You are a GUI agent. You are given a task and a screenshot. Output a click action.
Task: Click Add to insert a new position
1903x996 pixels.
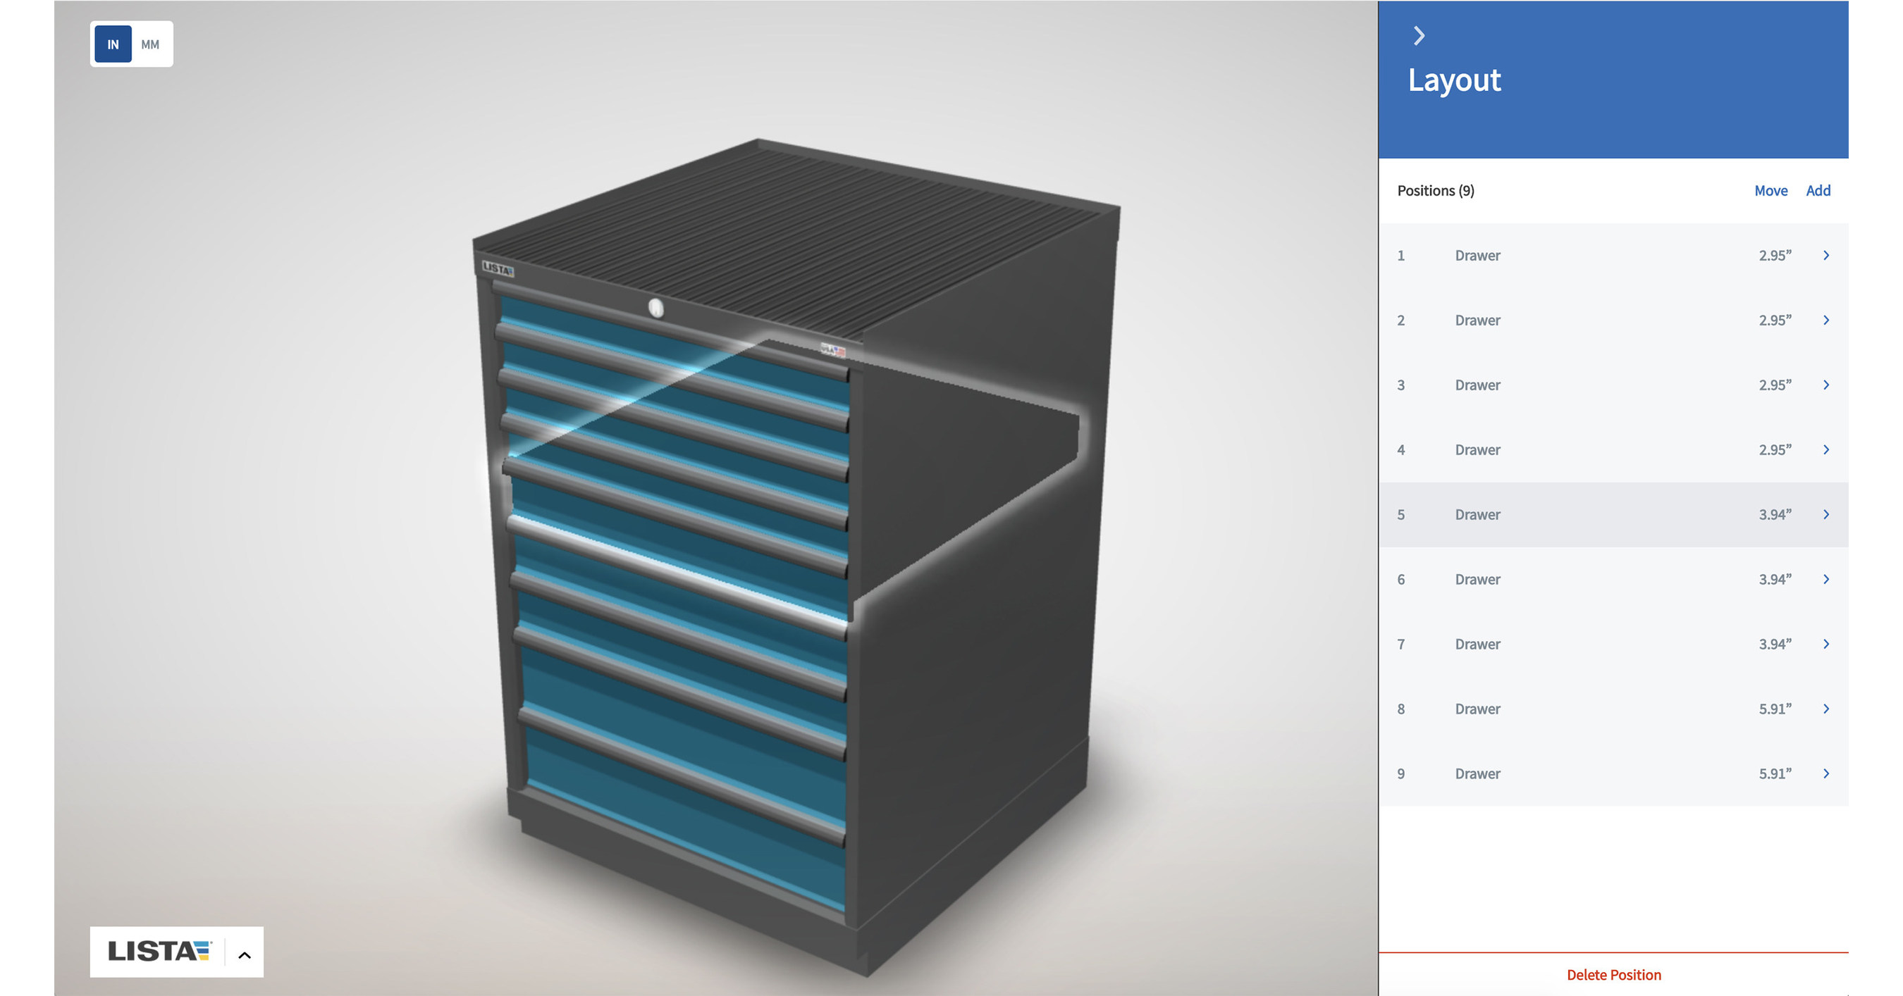click(1818, 189)
